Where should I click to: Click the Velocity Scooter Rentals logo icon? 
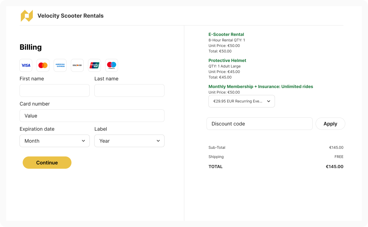27,16
